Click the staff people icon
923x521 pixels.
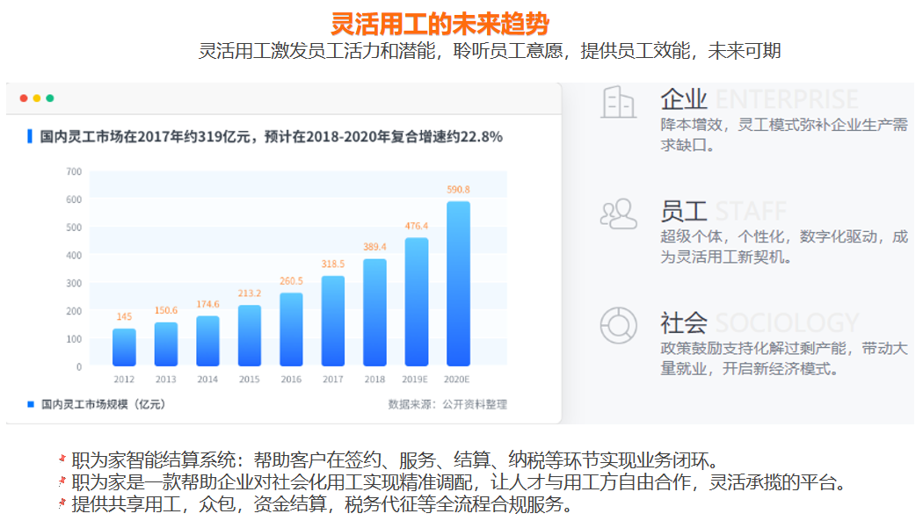[x=618, y=213]
